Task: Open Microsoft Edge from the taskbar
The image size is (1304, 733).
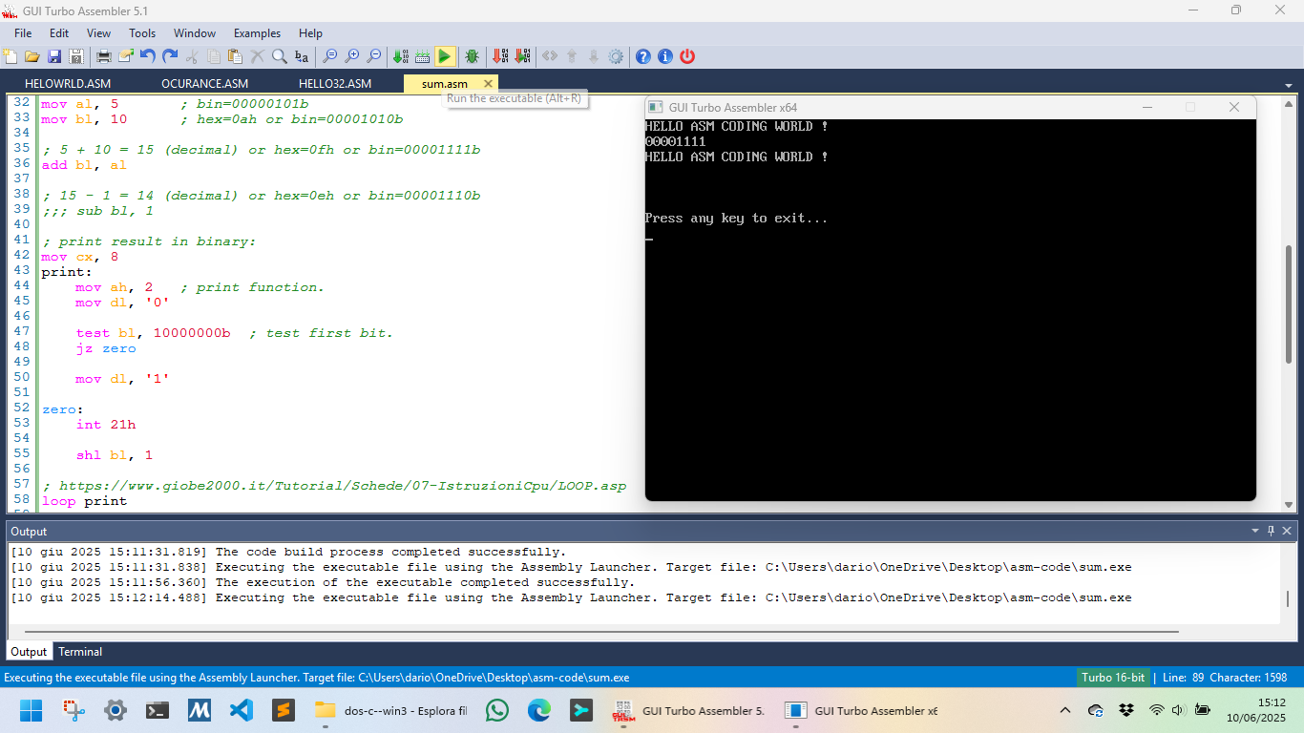Action: click(538, 710)
